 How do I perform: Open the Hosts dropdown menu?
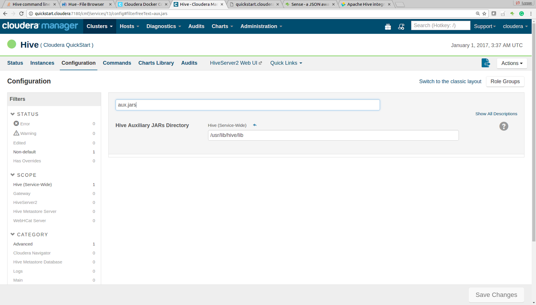(129, 26)
